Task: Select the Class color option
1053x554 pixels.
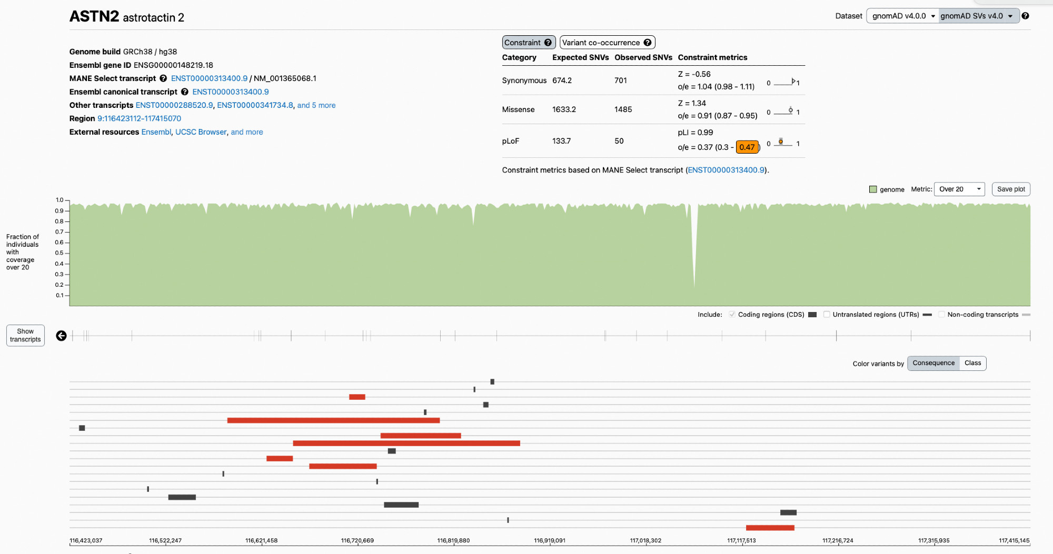Action: point(972,363)
